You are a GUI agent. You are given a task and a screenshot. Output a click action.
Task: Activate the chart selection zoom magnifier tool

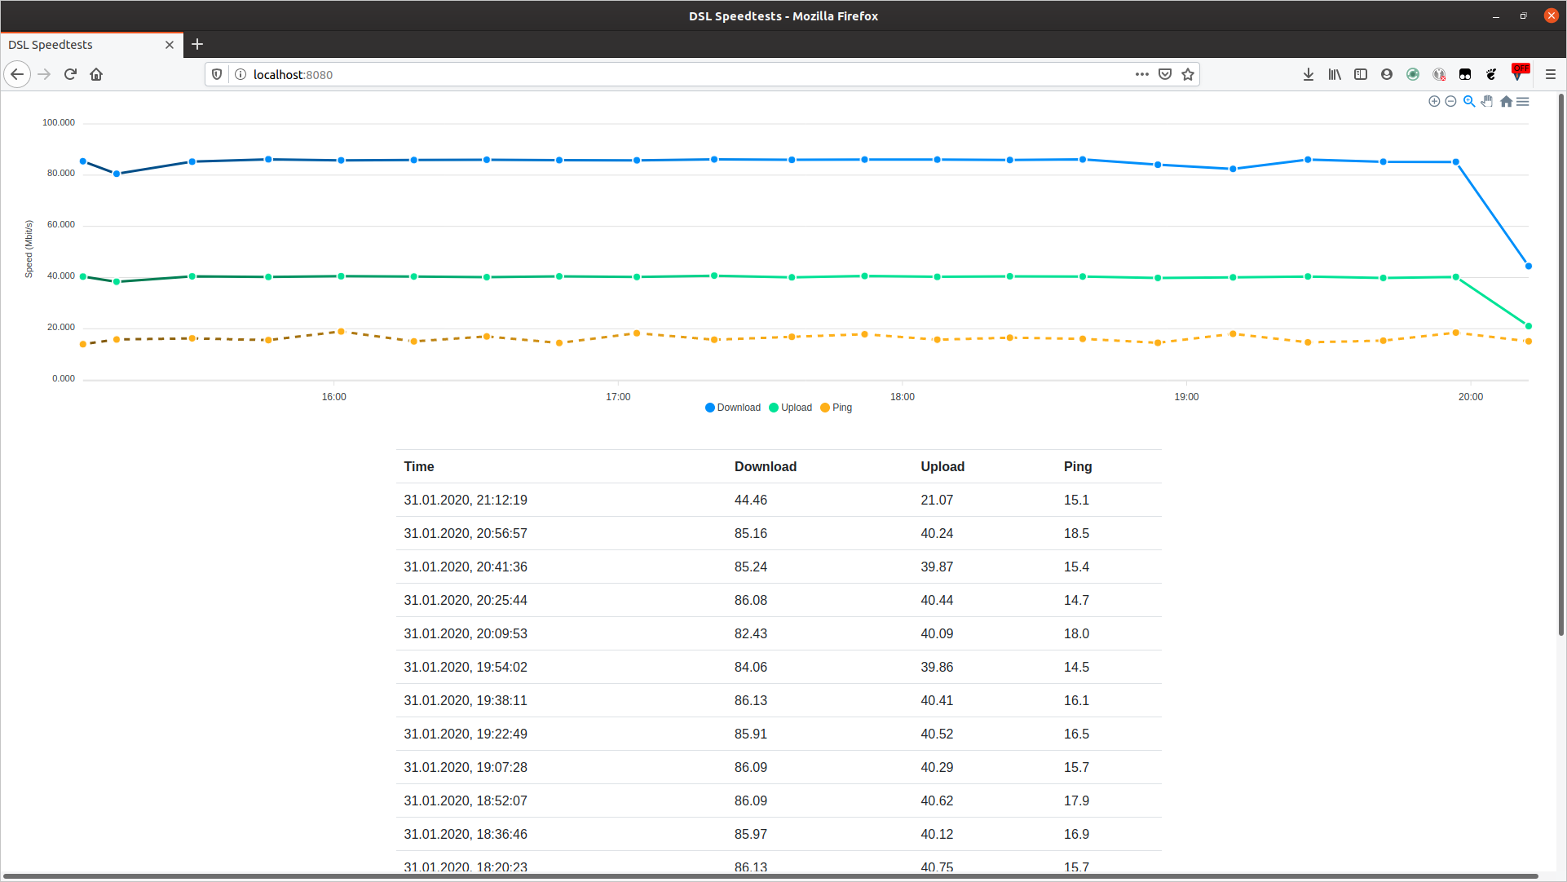pyautogui.click(x=1468, y=101)
